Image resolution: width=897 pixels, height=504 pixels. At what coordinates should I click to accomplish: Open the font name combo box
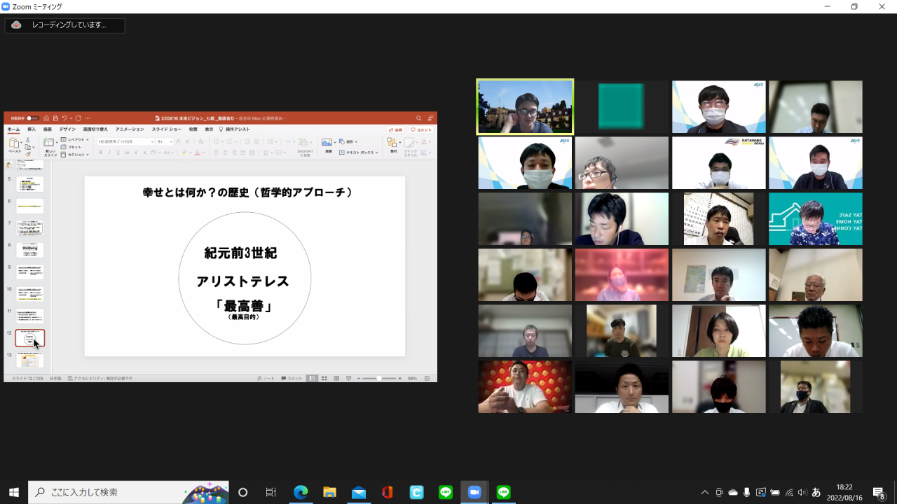[x=125, y=141]
